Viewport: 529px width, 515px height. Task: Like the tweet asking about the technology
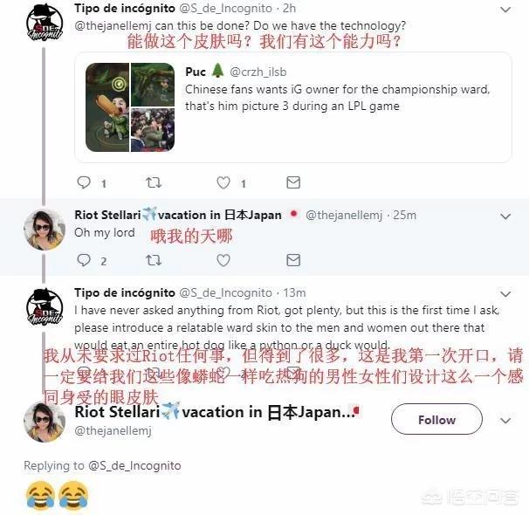[x=223, y=182]
